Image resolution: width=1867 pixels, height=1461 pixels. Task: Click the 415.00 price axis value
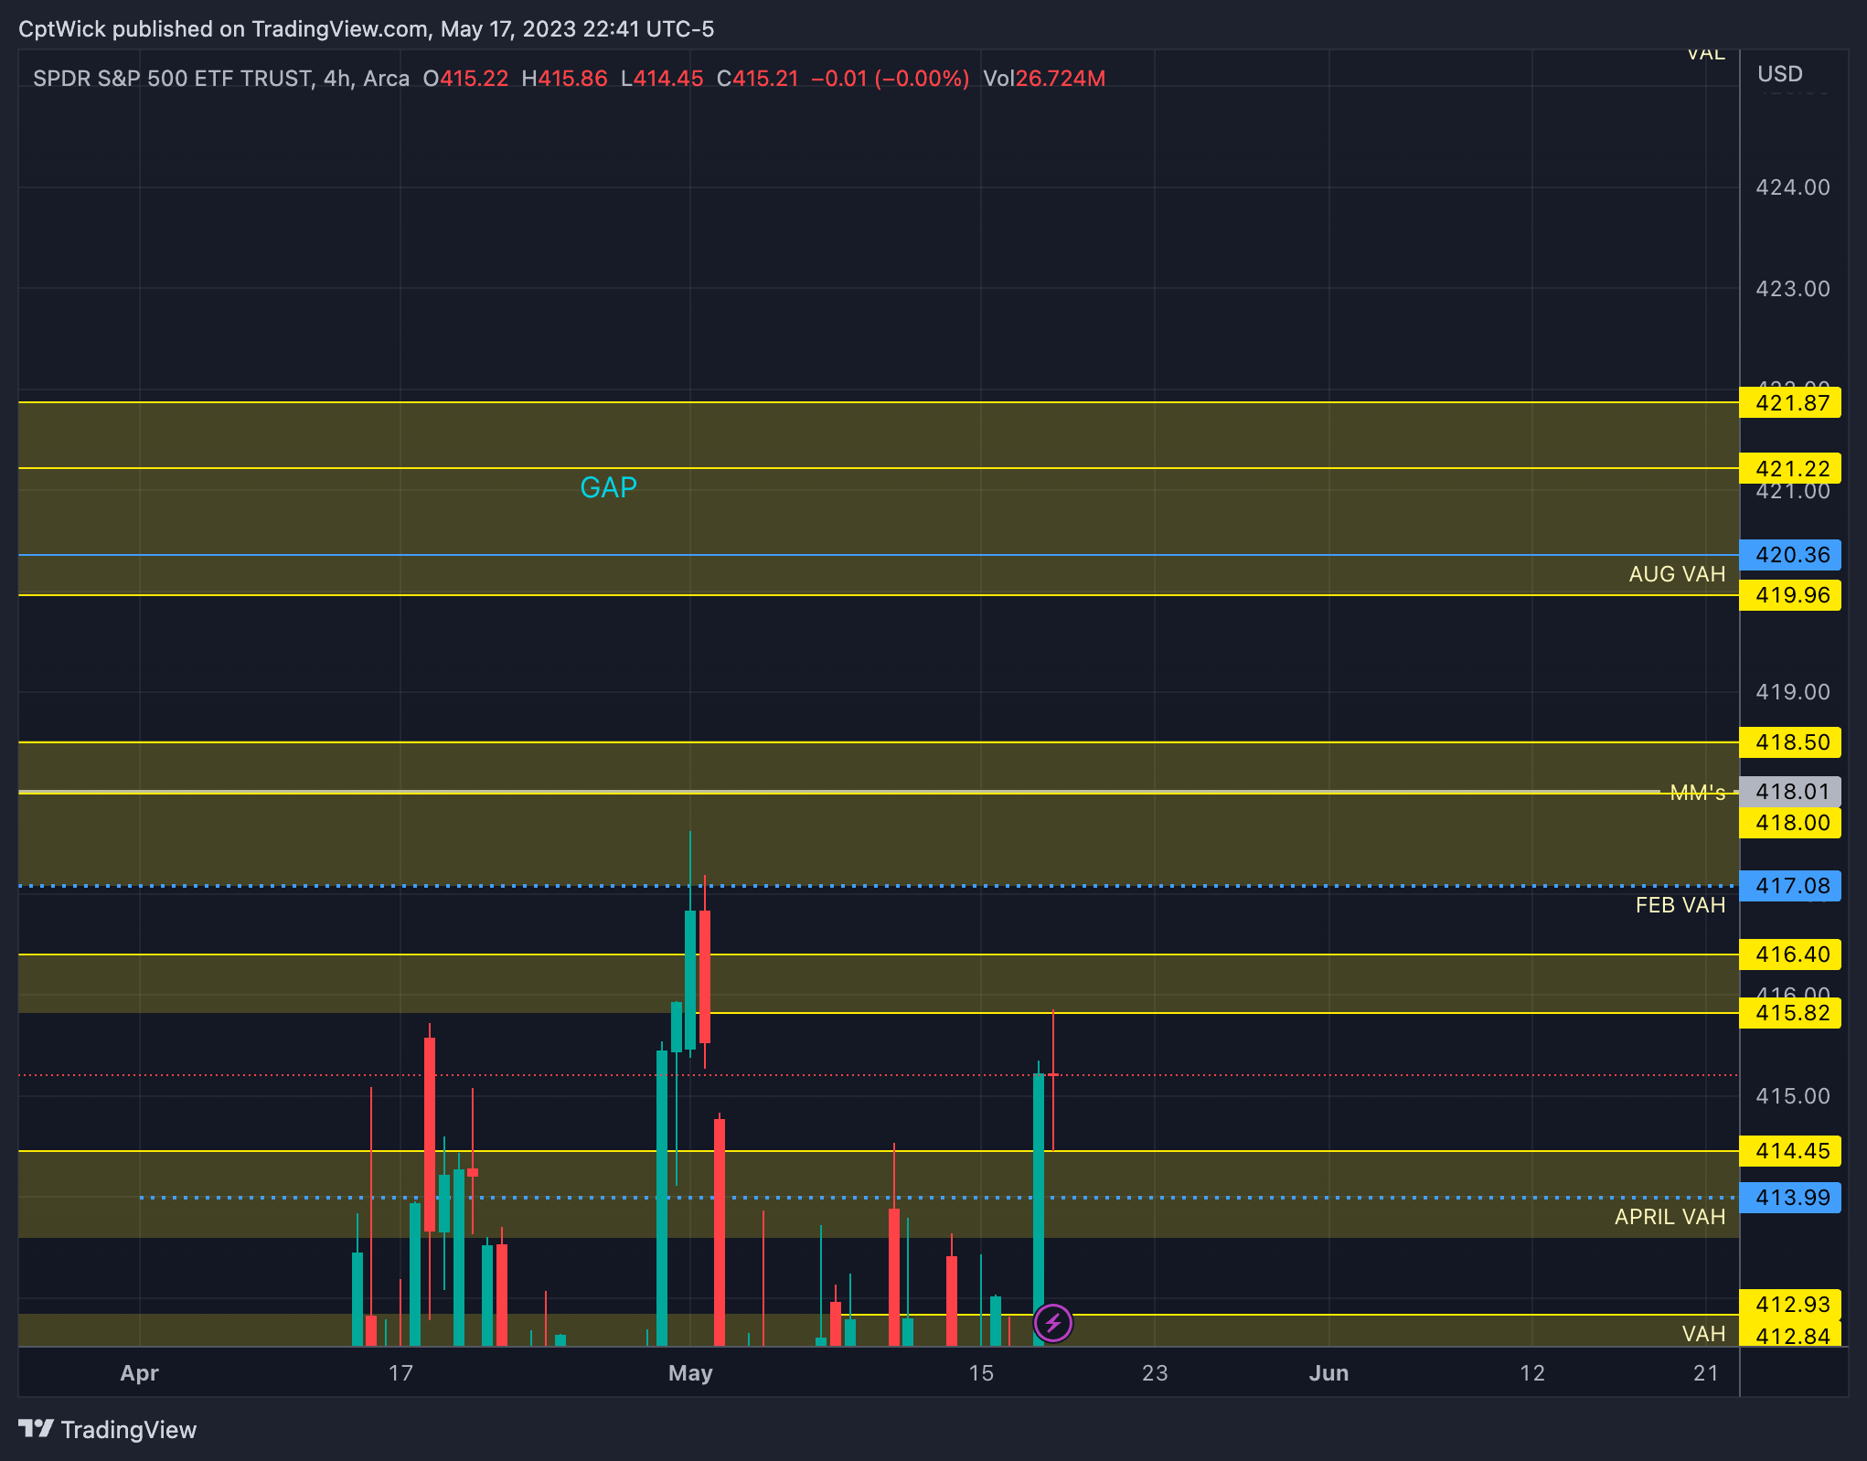point(1792,1096)
